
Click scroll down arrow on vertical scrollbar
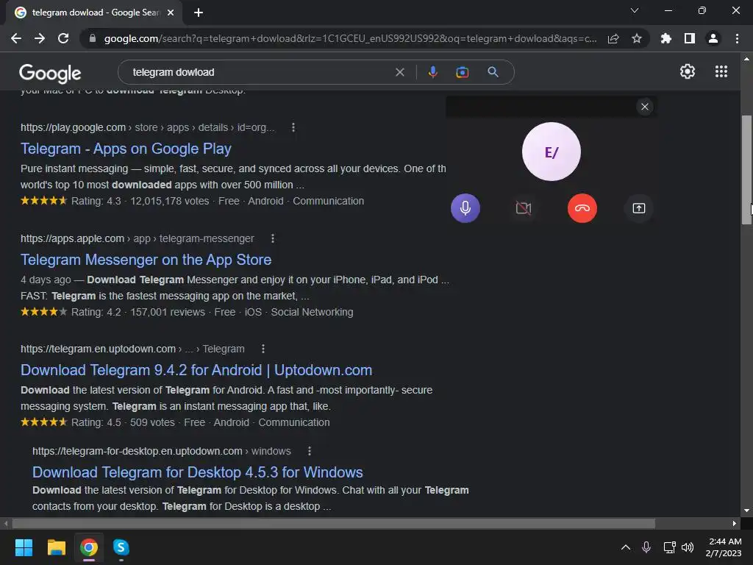746,511
